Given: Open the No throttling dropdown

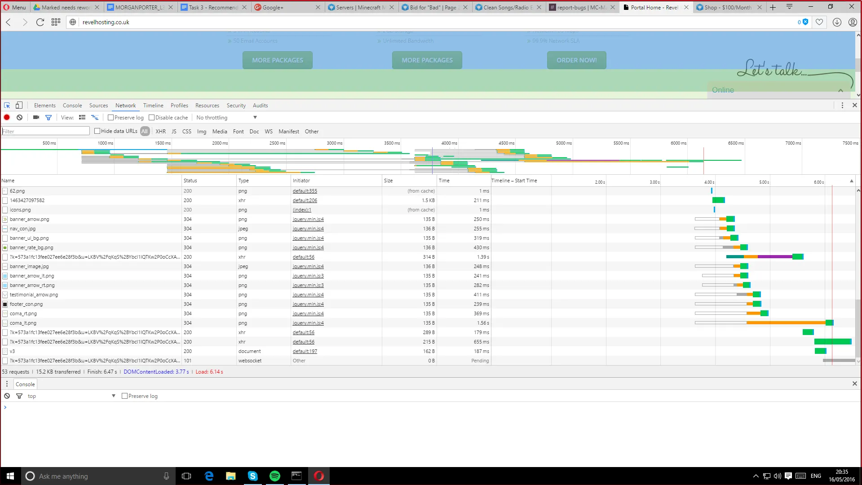Looking at the screenshot, I should coord(226,118).
